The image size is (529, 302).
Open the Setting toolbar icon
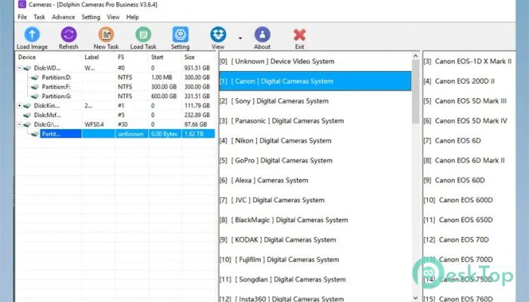coord(180,35)
